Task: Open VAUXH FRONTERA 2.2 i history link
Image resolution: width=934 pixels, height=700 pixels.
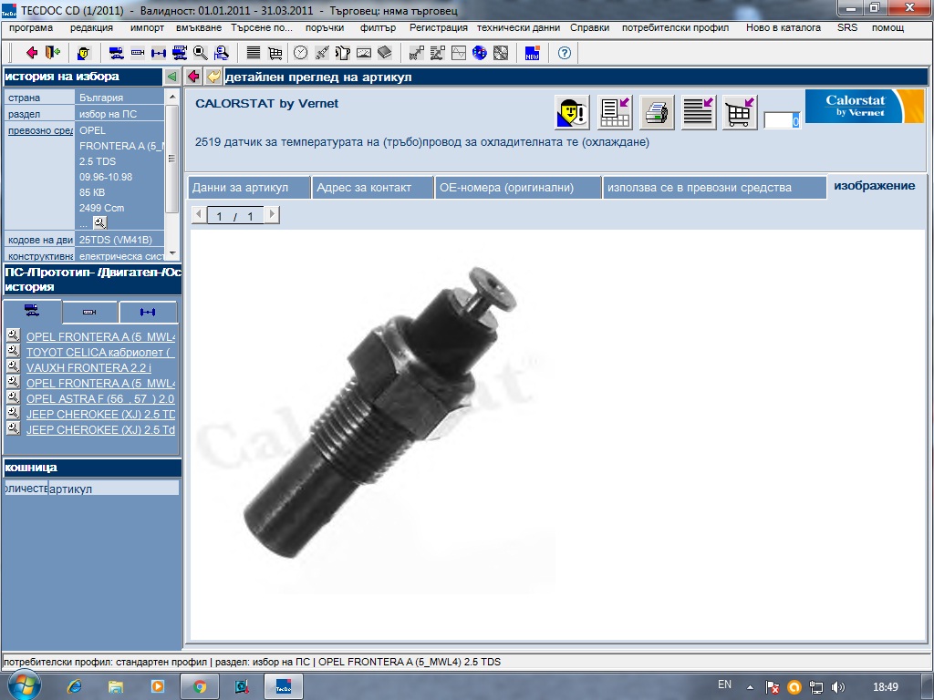Action: [88, 368]
